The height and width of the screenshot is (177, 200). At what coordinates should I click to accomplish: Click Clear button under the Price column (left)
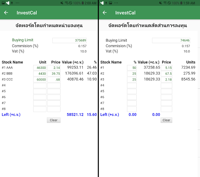[x=54, y=120]
